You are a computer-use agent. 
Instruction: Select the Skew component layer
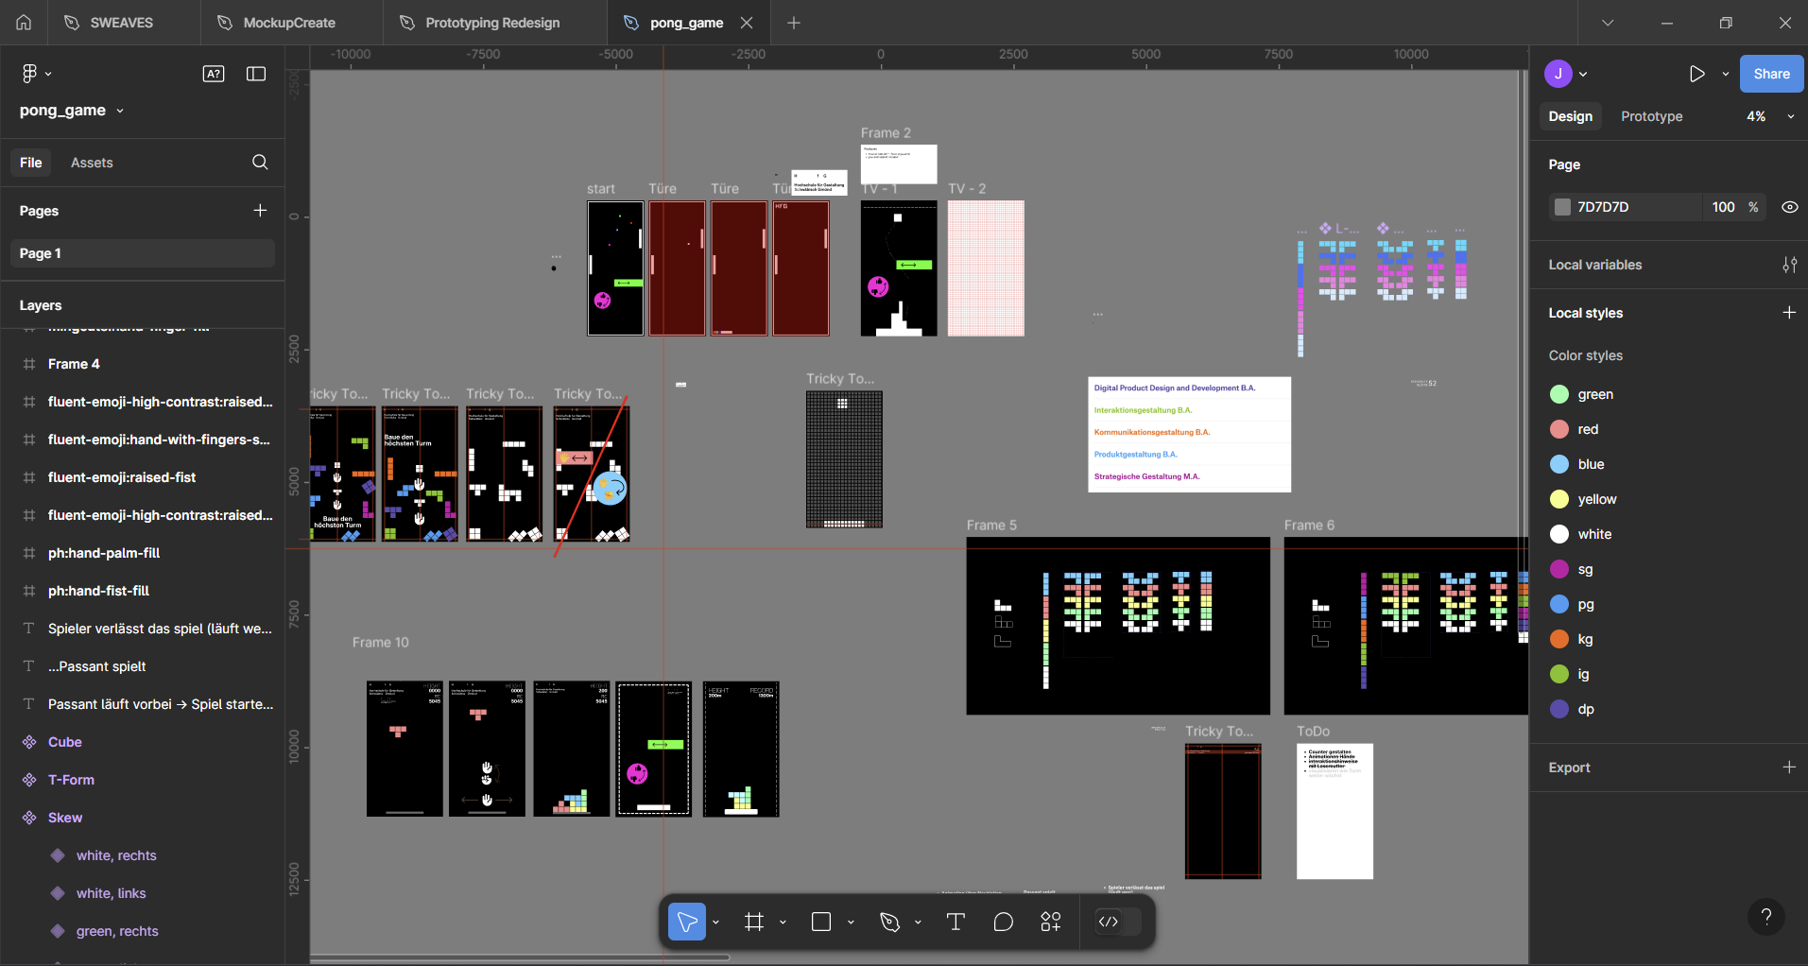pos(65,818)
